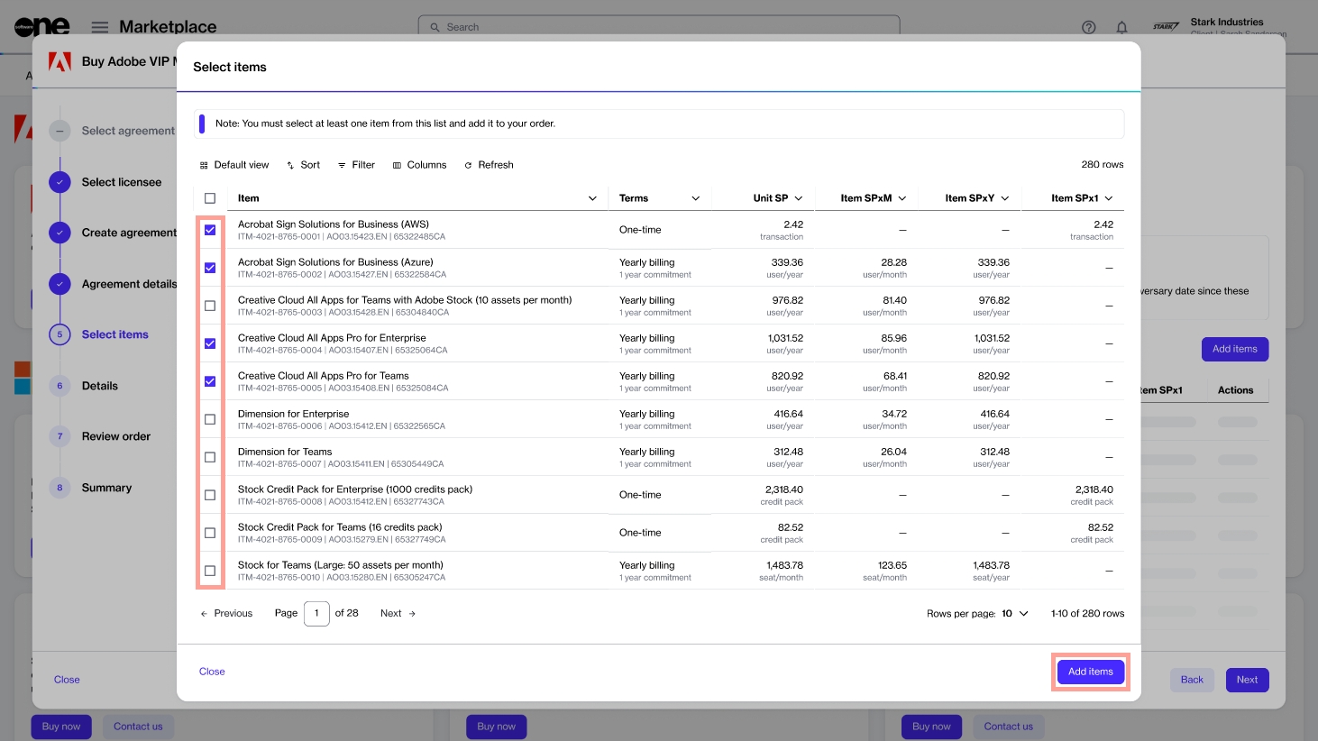This screenshot has height=741, width=1318.
Task: Click the Sort icon in toolbar
Action: click(291, 165)
